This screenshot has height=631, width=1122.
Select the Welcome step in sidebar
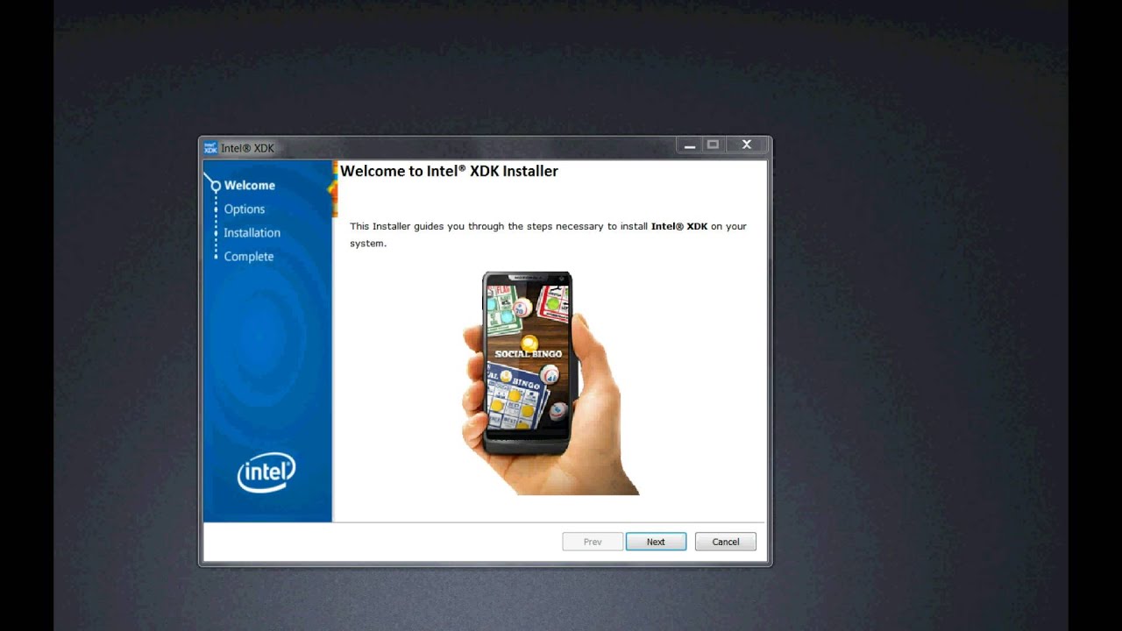[x=249, y=185]
